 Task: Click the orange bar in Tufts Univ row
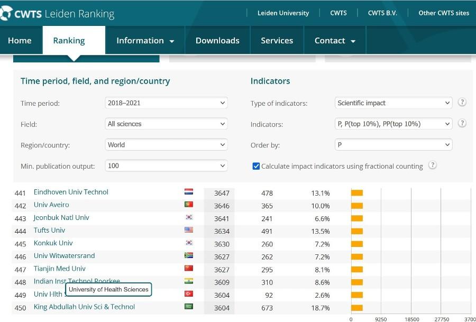click(x=357, y=231)
